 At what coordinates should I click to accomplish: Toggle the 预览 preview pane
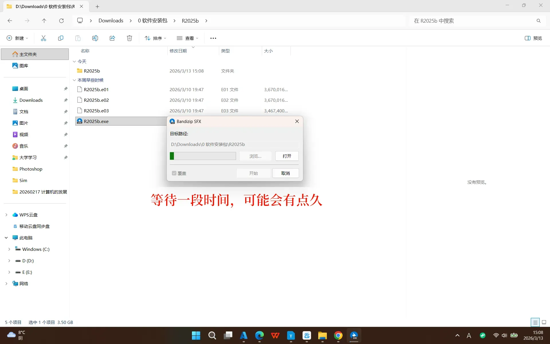point(533,38)
